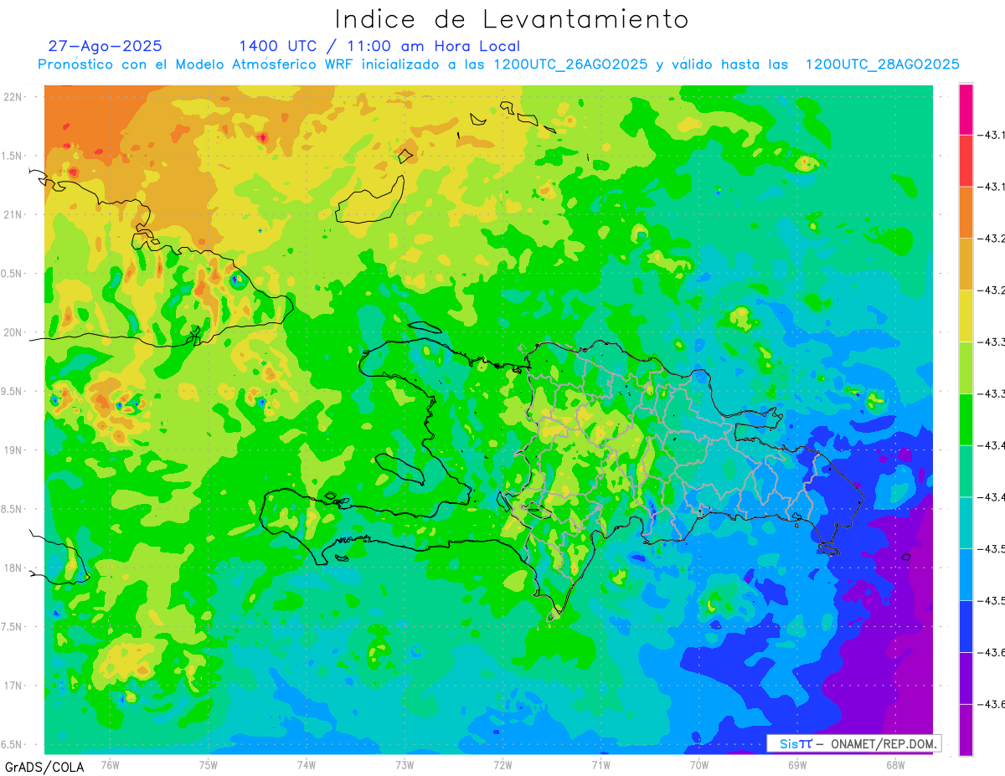Click the valid-until time "1200UTC_28AGO2025"
The image size is (1005, 776).
point(882,64)
